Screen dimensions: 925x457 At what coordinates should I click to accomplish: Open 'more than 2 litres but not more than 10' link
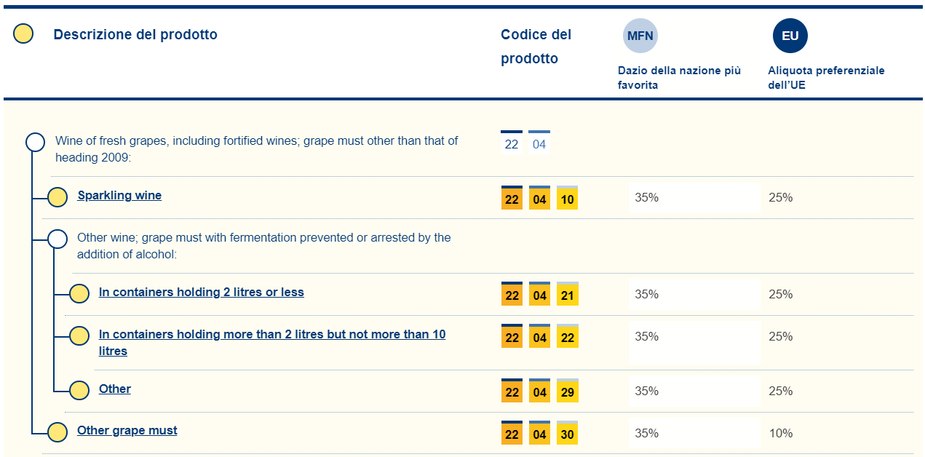271,335
